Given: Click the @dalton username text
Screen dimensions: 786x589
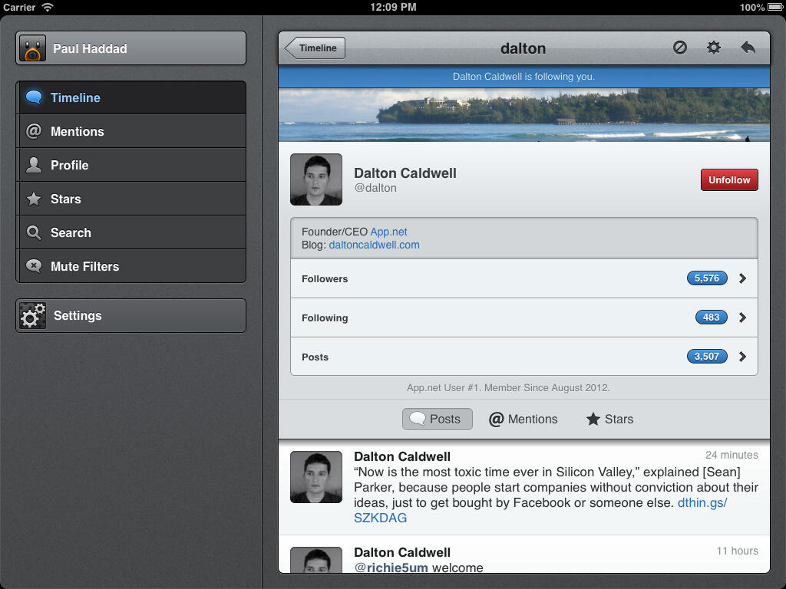Looking at the screenshot, I should [375, 188].
